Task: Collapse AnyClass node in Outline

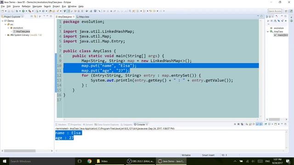Action: click(268, 32)
